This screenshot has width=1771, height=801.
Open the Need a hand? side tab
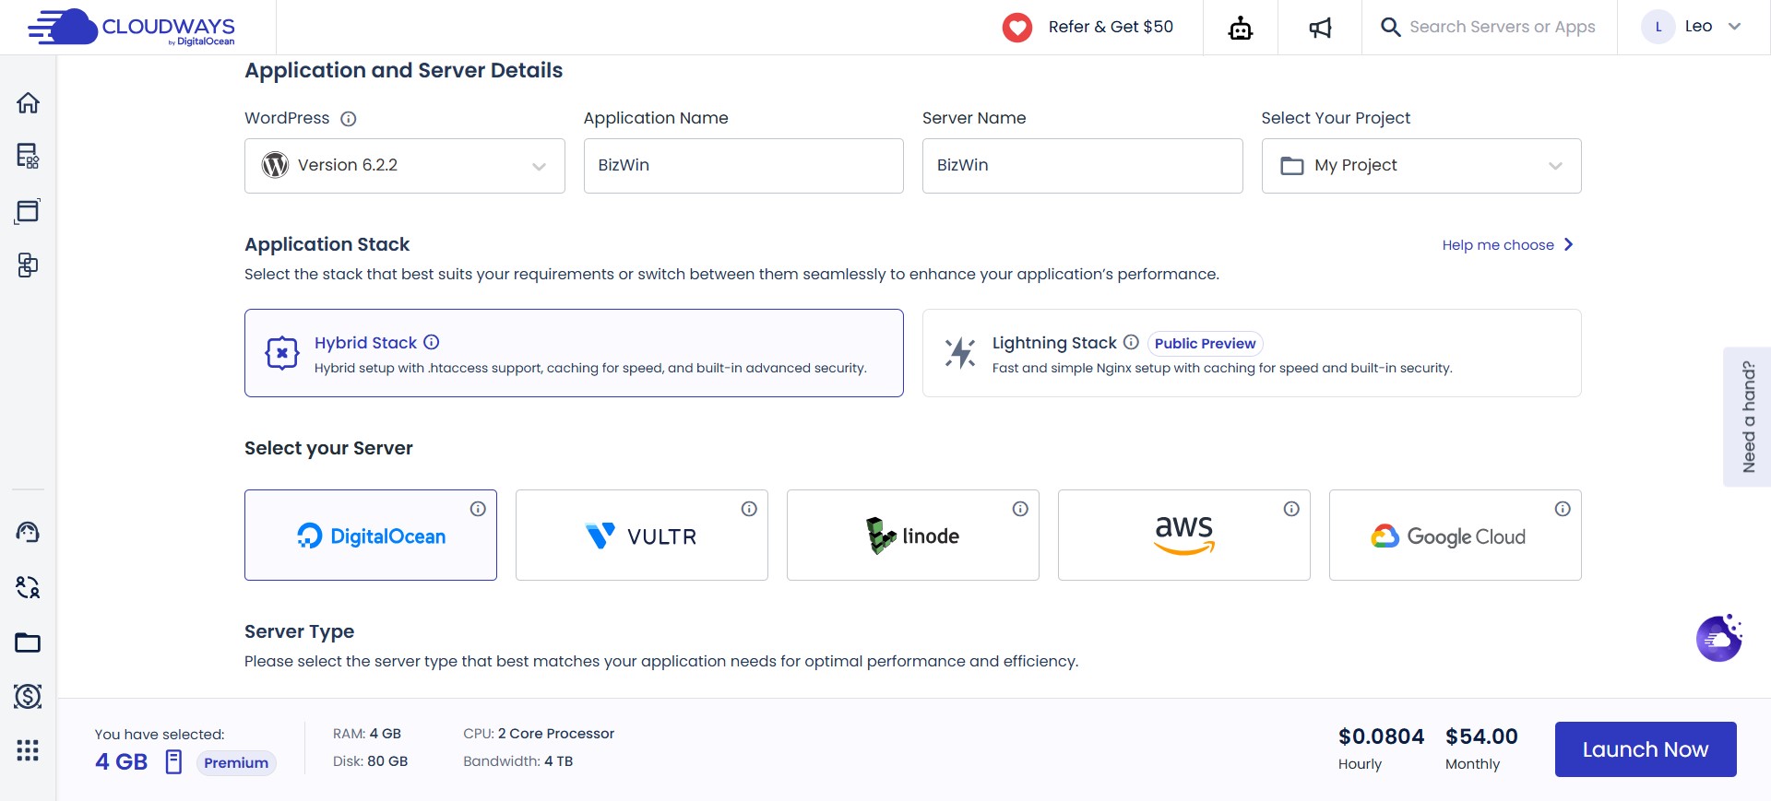pyautogui.click(x=1748, y=417)
